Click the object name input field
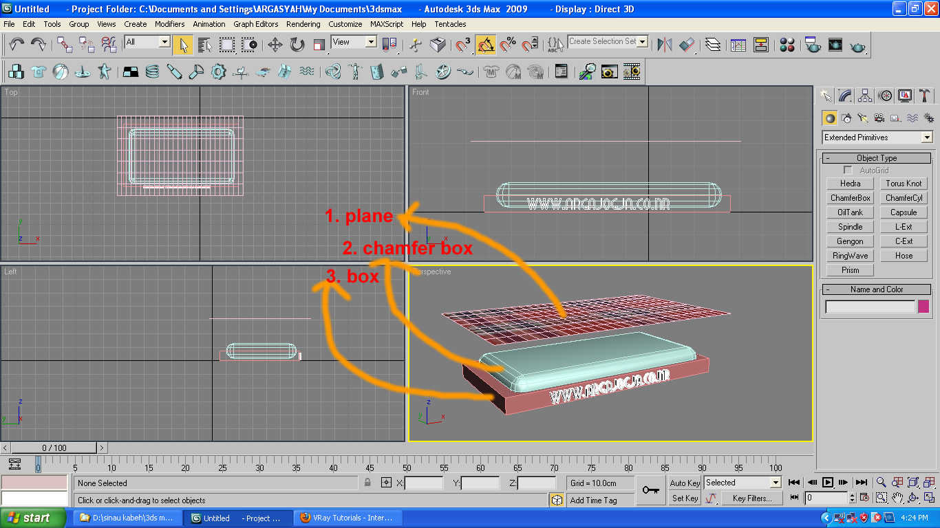The width and height of the screenshot is (940, 528). (870, 307)
